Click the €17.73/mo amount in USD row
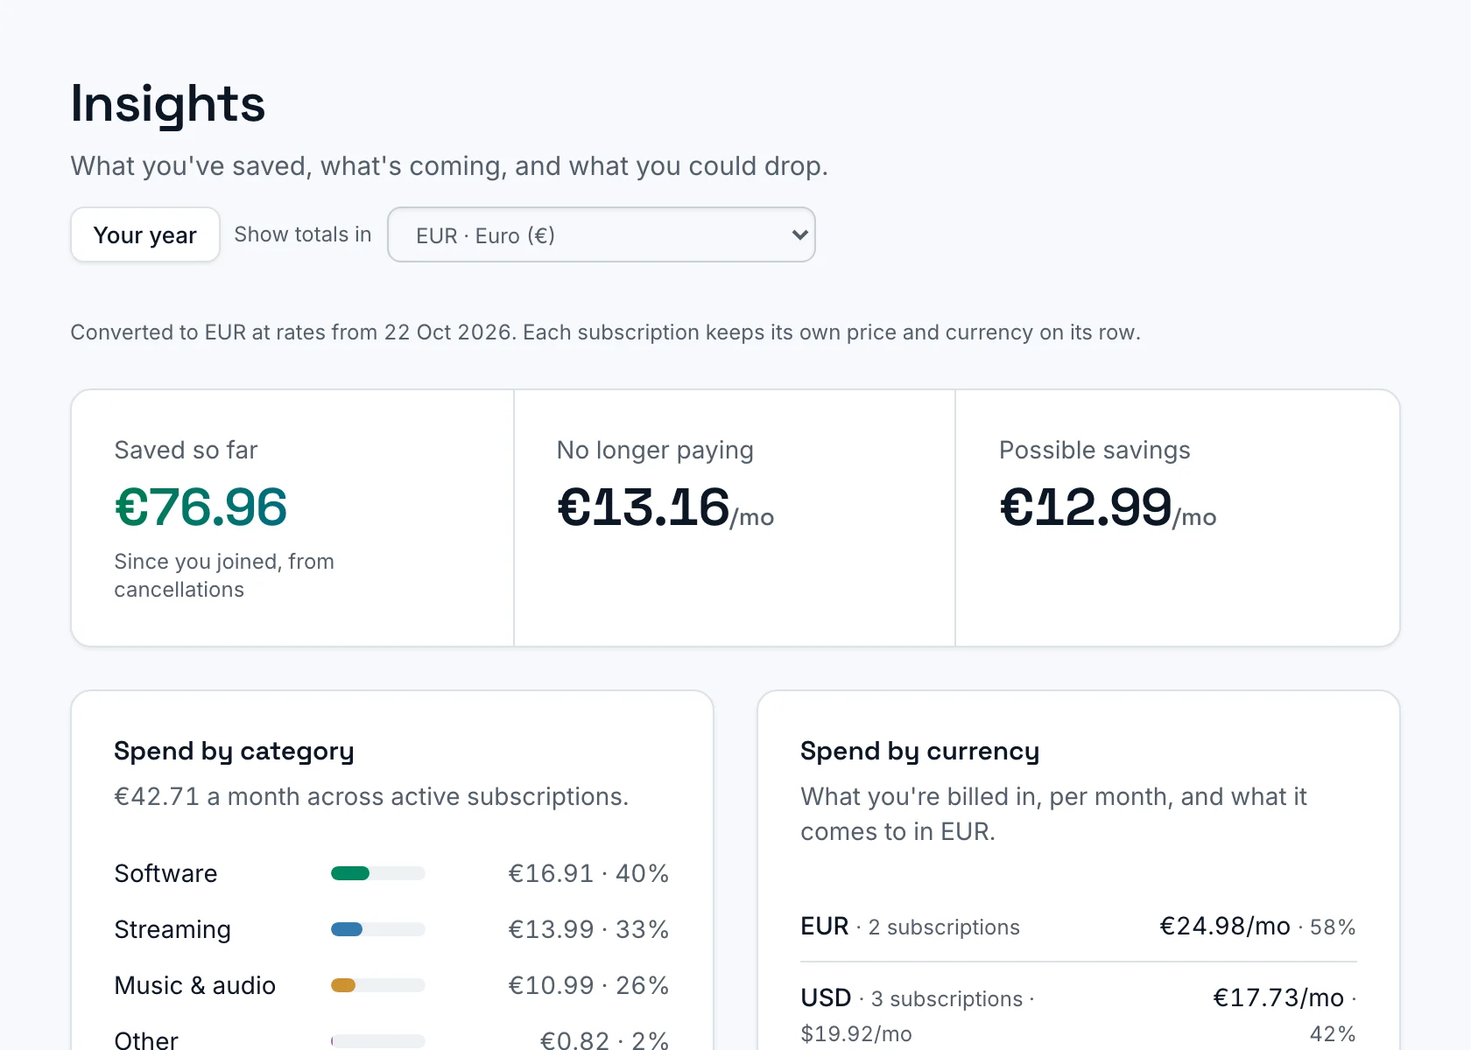 pyautogui.click(x=1278, y=998)
